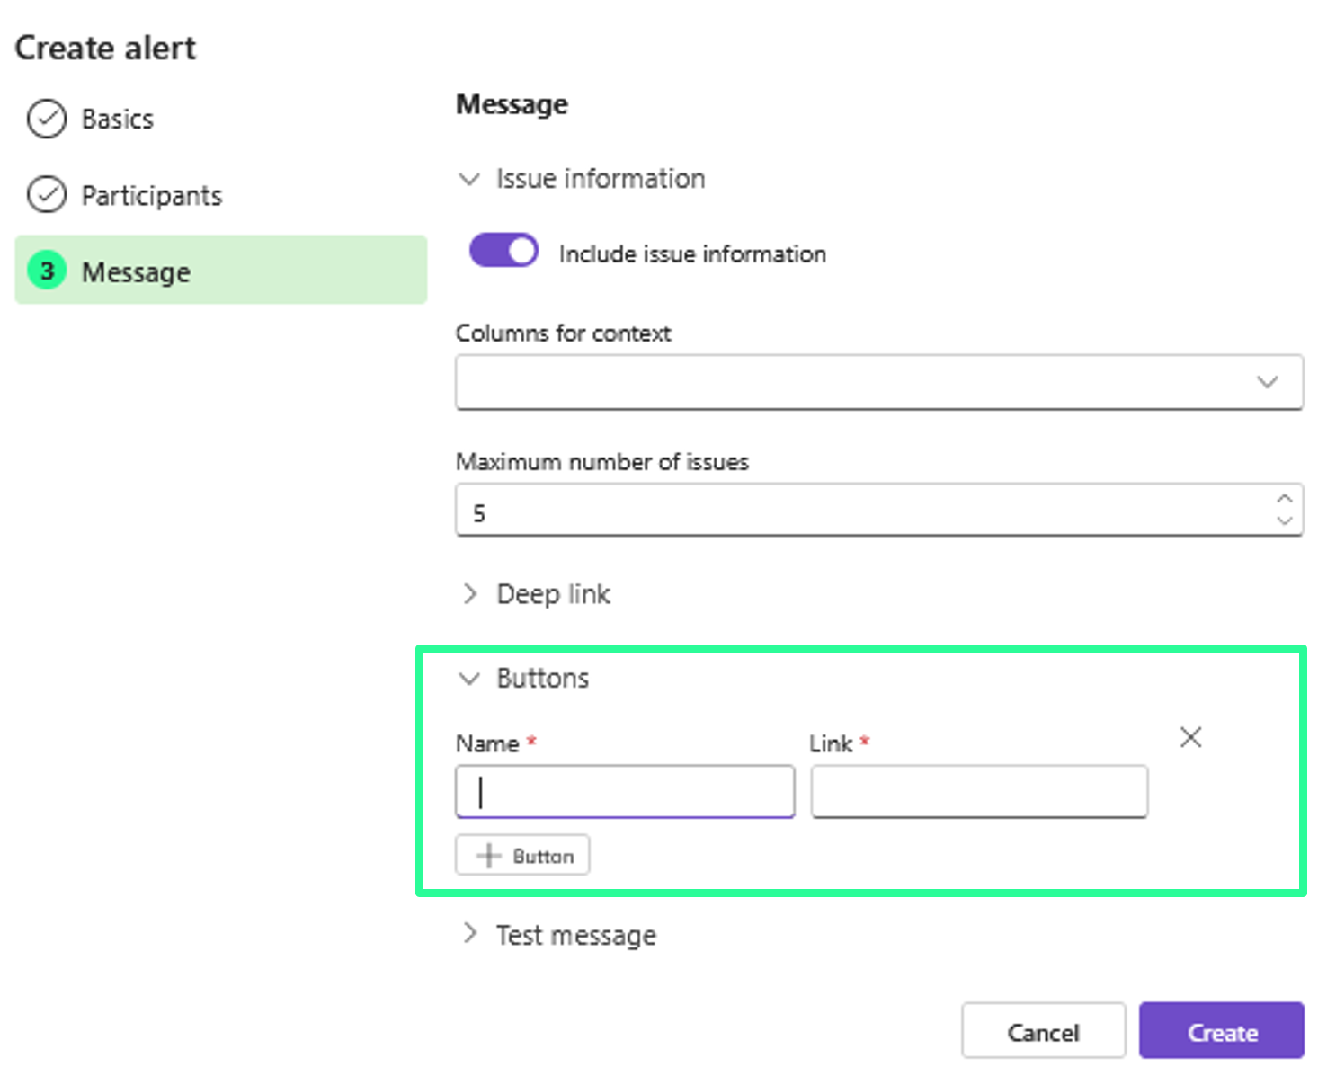Focus the button Name input field

(625, 792)
